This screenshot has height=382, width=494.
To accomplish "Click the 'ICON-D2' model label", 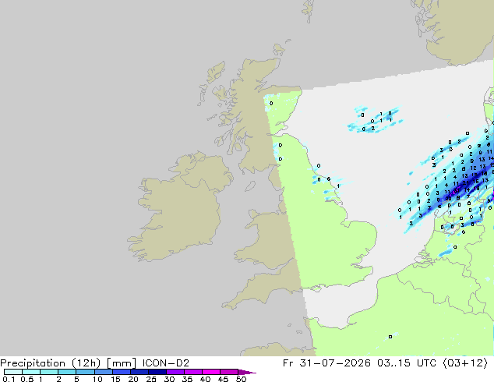I will tap(166, 363).
